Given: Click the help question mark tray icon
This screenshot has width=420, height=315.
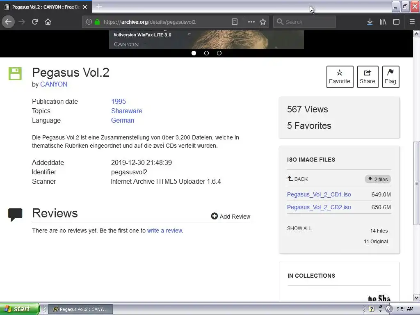Looking at the screenshot, I should pos(371,309).
